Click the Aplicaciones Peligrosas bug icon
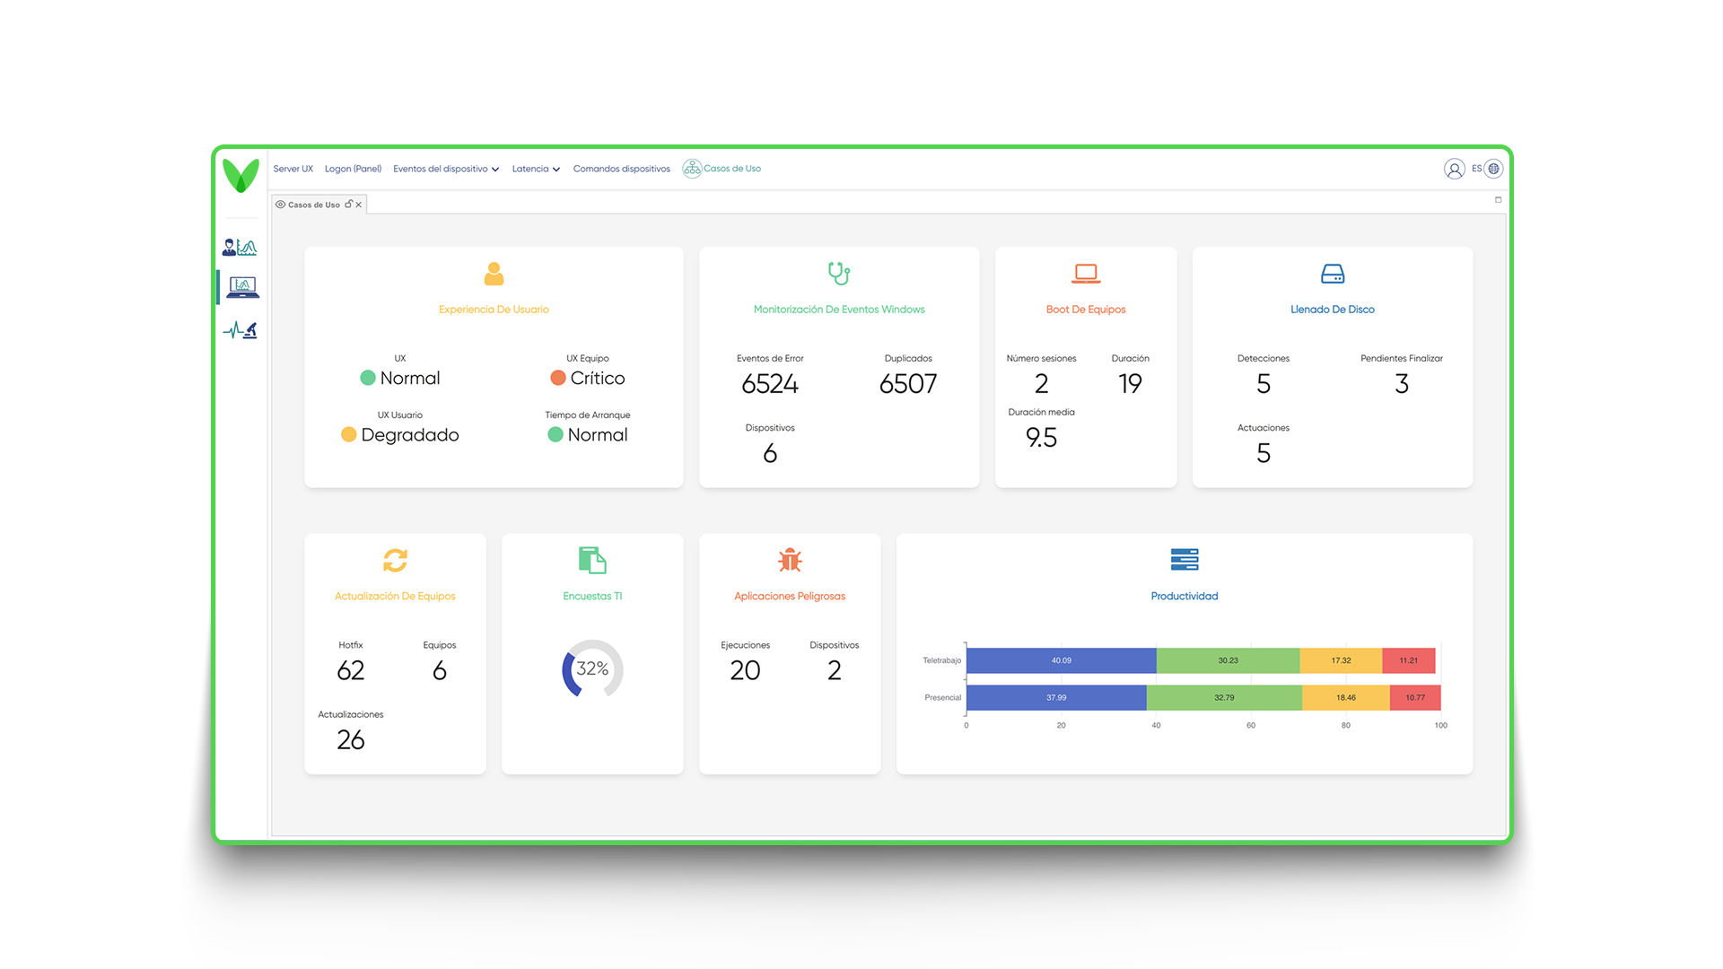The image size is (1723, 969). [x=790, y=560]
